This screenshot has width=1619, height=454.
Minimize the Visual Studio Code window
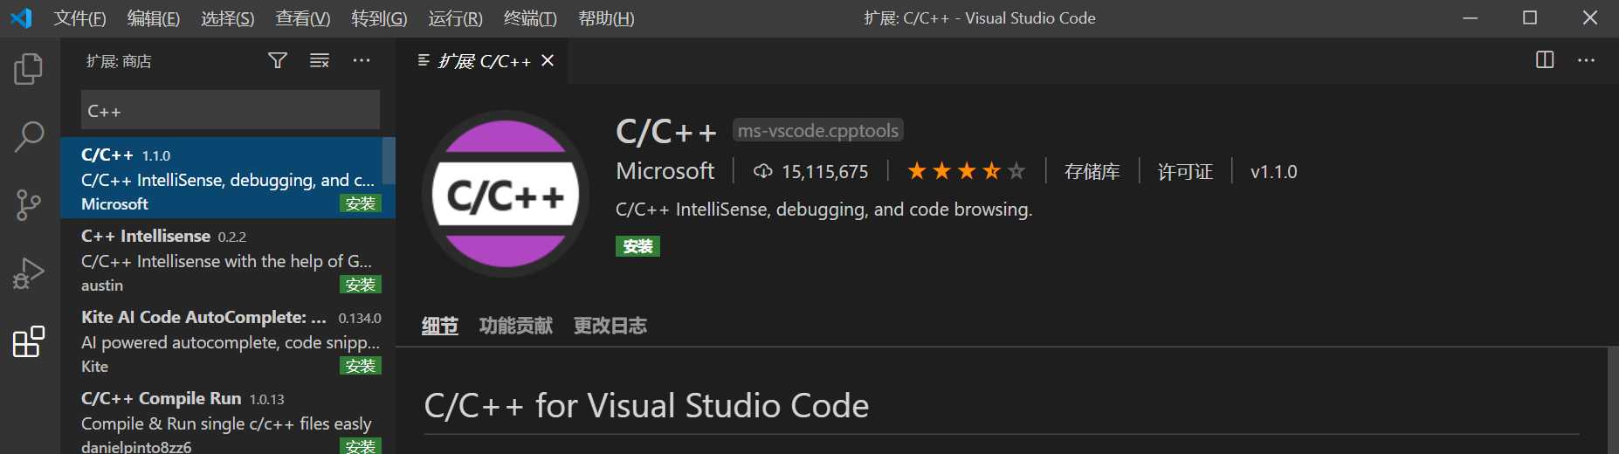pyautogui.click(x=1471, y=18)
